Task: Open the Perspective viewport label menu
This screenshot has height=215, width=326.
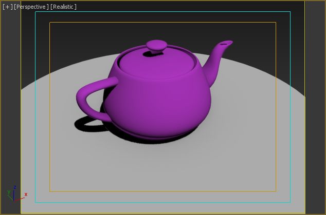Action: 31,7
